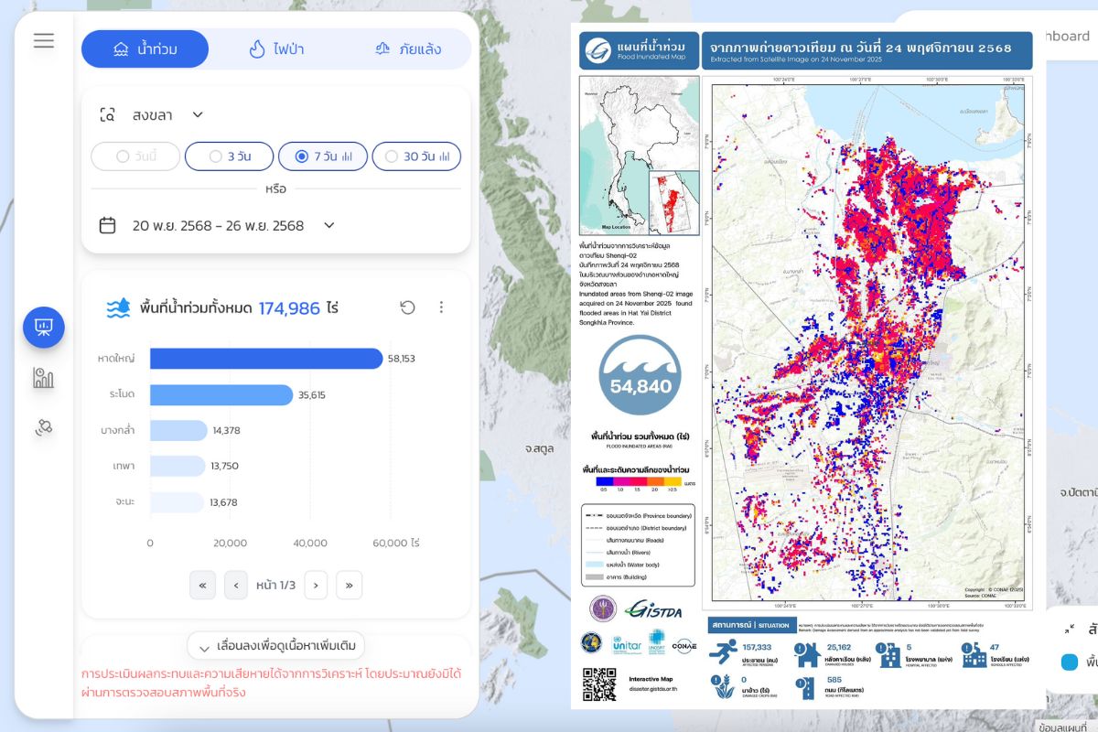
Task: Jump to last chart page
Action: click(x=349, y=585)
